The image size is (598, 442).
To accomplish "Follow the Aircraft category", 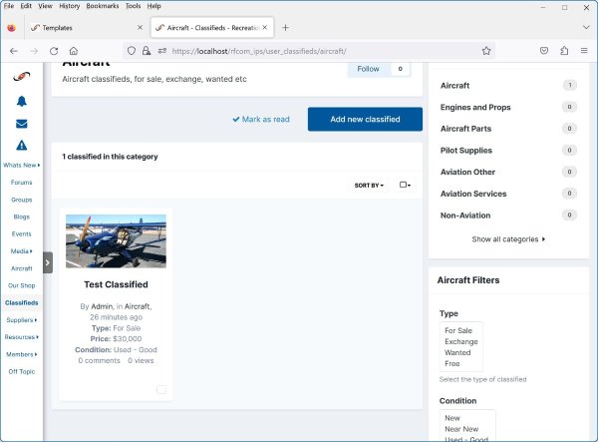I will coord(368,69).
